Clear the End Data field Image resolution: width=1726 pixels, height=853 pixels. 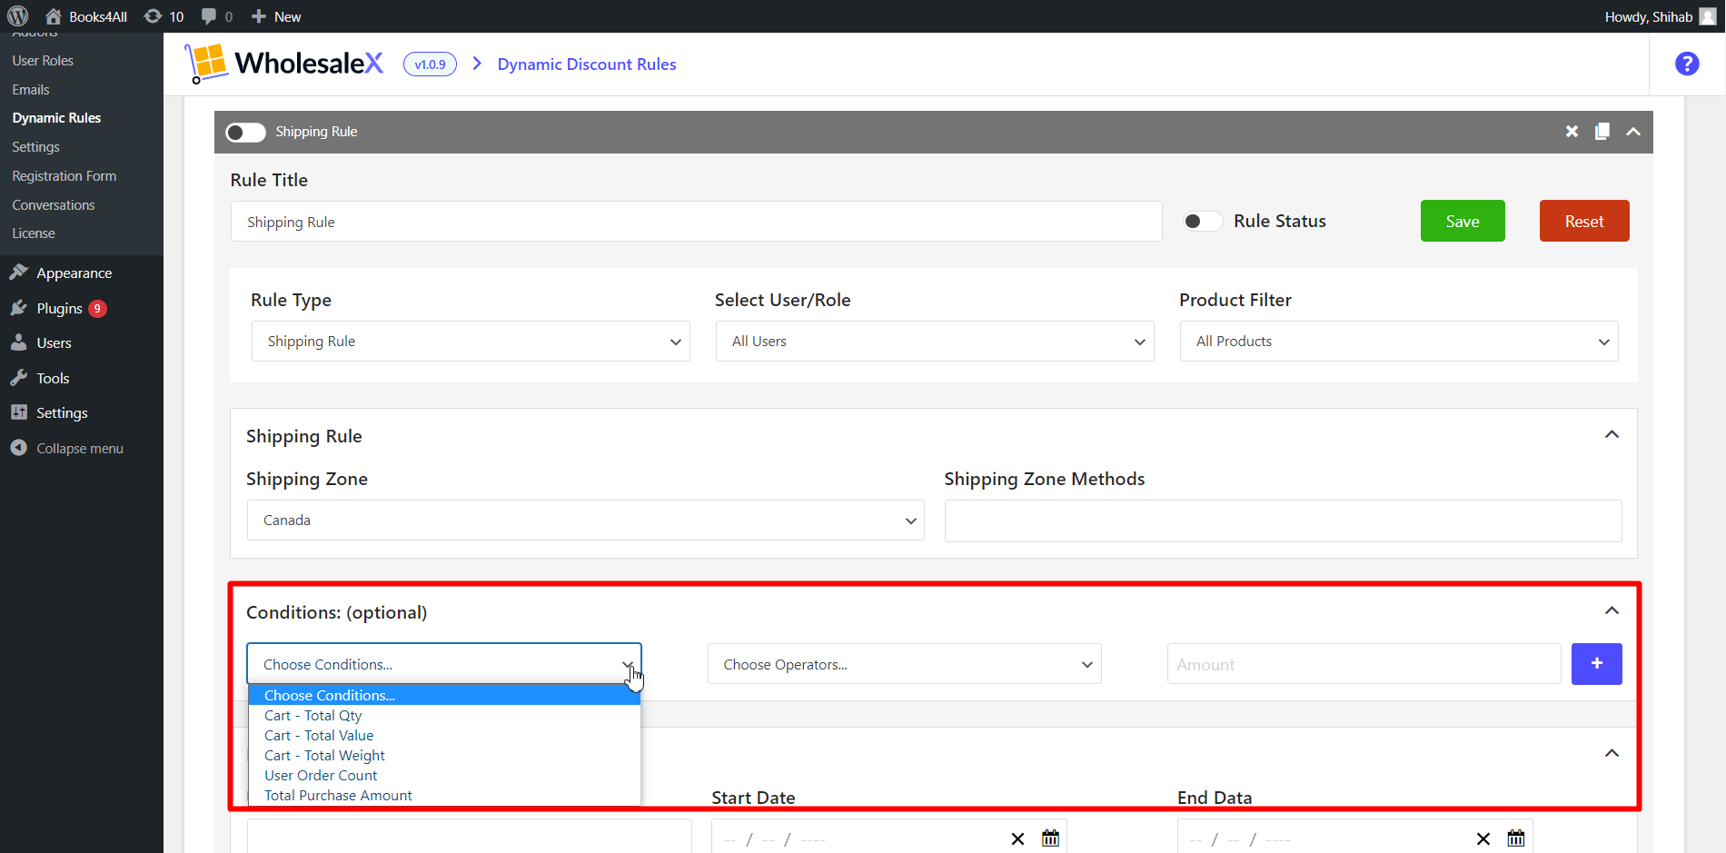coord(1483,838)
